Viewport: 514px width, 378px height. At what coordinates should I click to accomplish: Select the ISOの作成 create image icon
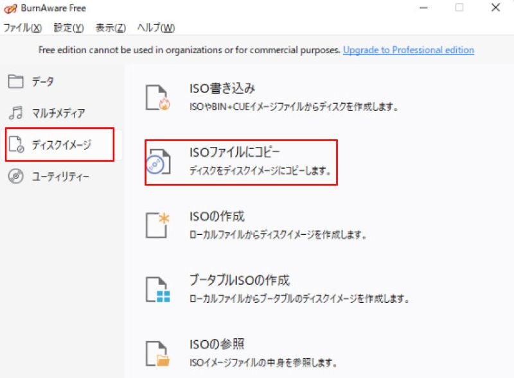coord(155,223)
